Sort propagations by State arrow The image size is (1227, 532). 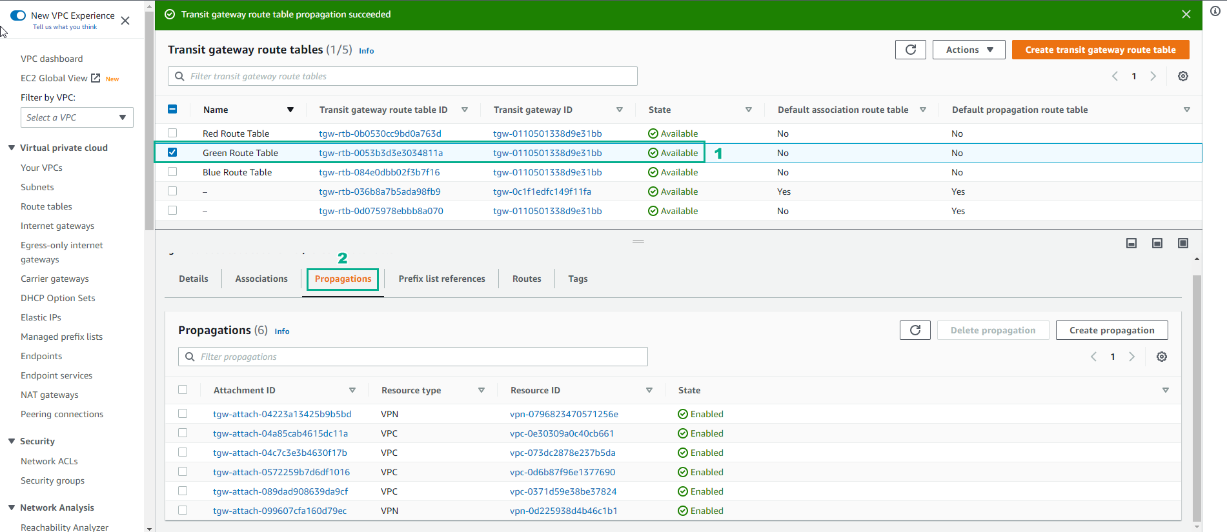pos(1165,390)
